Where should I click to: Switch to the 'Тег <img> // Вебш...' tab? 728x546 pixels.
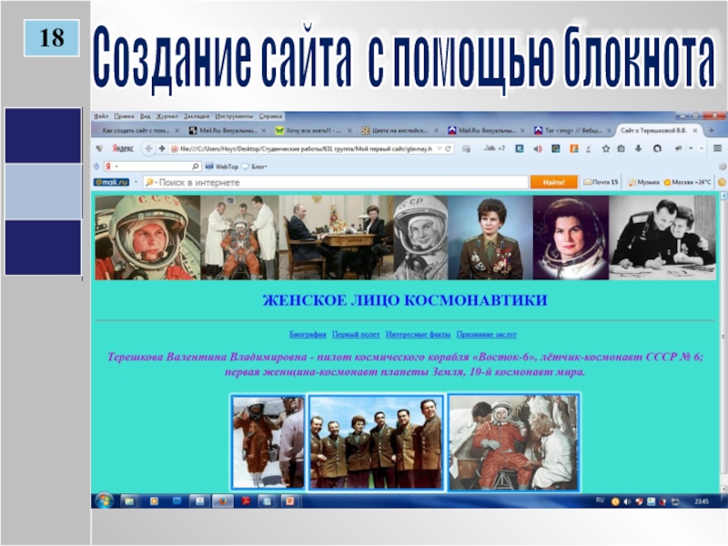573,130
